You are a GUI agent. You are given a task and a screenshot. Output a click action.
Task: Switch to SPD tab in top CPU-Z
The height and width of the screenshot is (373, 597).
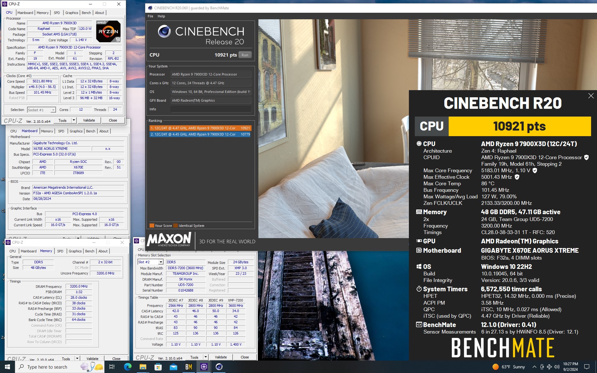[x=57, y=13]
